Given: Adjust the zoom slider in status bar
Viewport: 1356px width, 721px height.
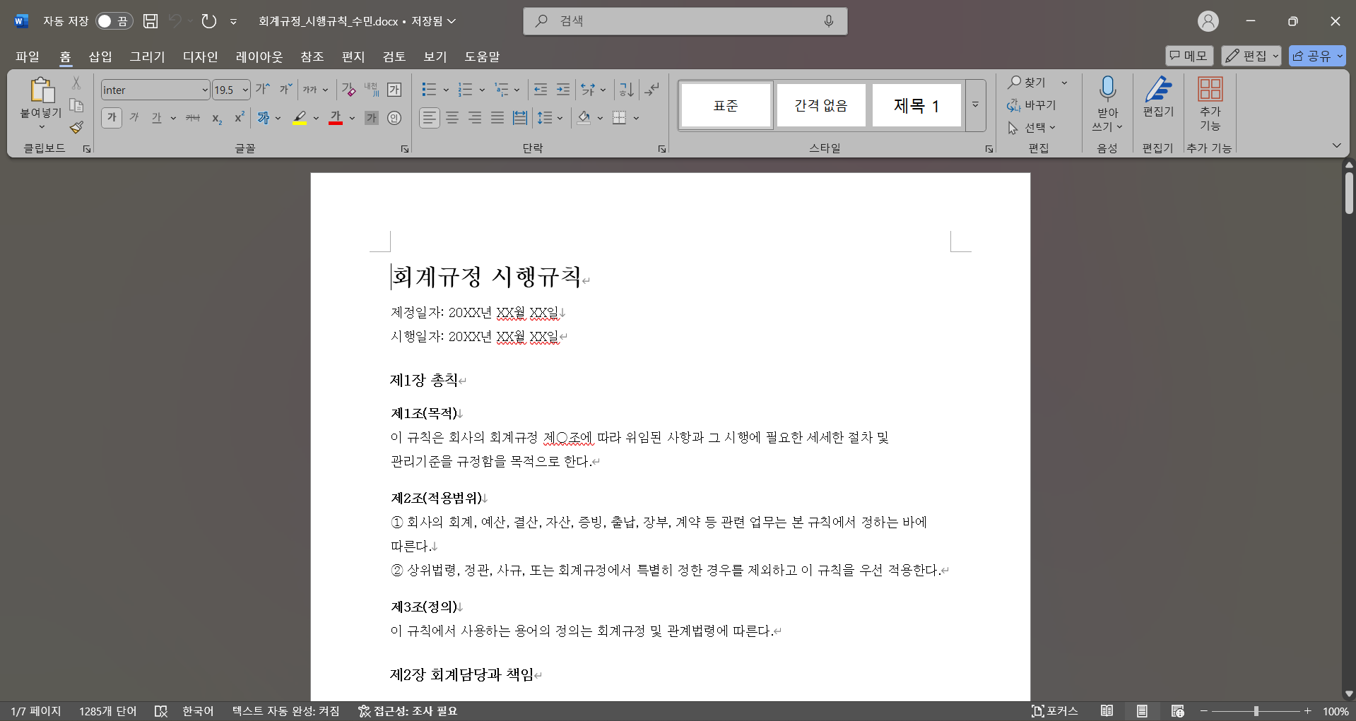Looking at the screenshot, I should pos(1256,711).
